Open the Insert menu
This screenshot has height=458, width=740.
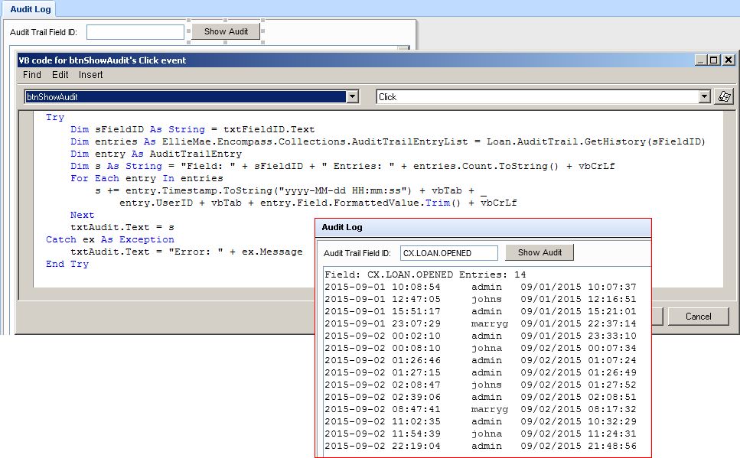coord(90,74)
